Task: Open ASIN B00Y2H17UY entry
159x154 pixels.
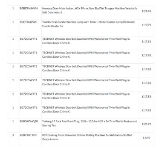Action: point(28,135)
